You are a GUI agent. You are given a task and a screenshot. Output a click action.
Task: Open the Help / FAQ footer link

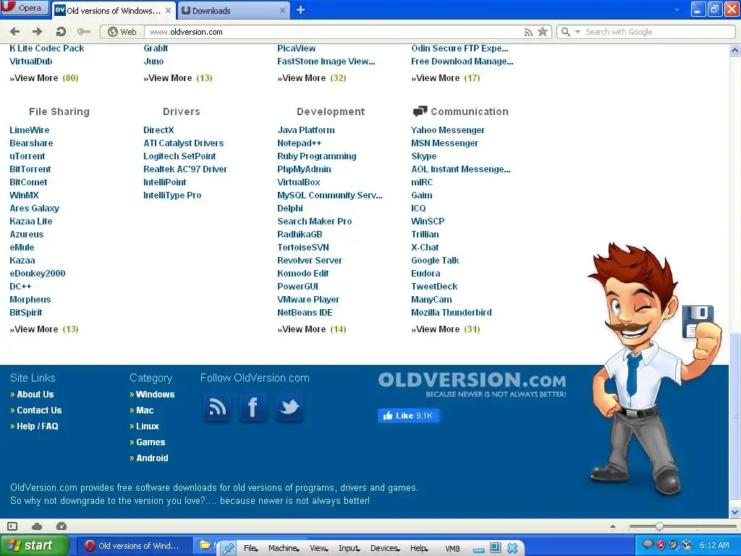pyautogui.click(x=38, y=426)
